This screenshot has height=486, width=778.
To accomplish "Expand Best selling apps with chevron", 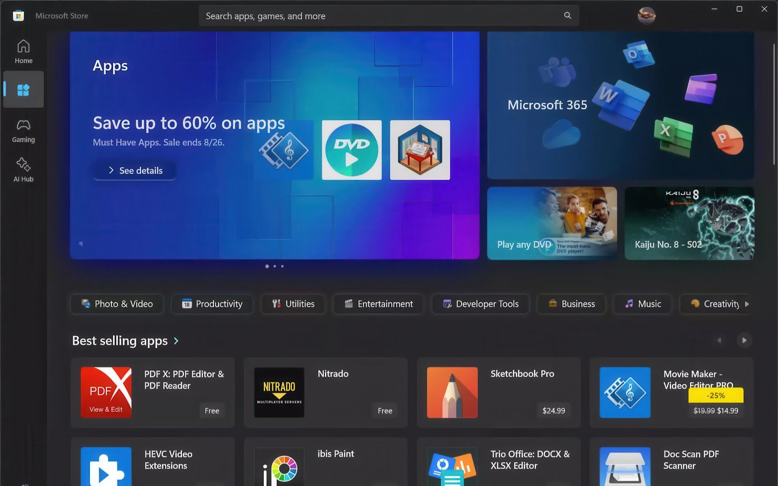I will (x=176, y=341).
